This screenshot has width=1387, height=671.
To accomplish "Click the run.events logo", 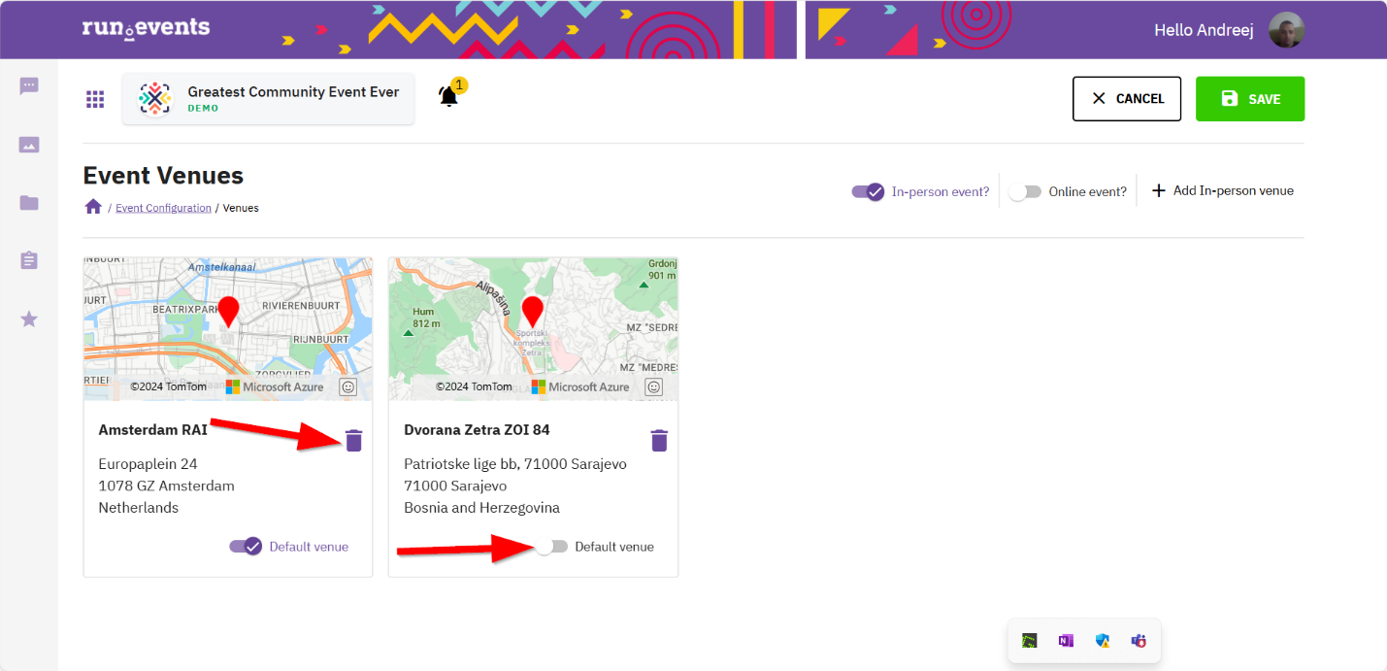I will [146, 27].
